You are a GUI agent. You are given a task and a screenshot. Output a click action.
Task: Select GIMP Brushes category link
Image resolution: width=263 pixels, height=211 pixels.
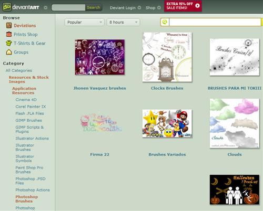pyautogui.click(x=28, y=120)
